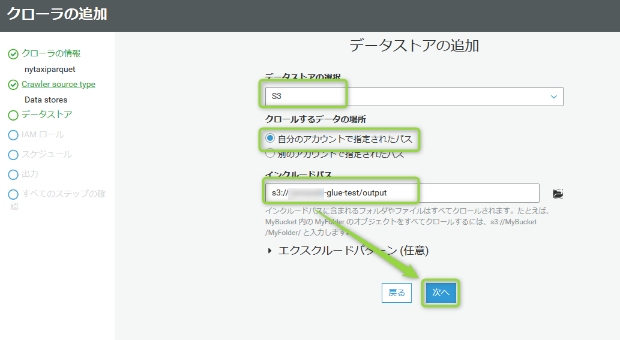Select the すべてのステップの確認 step
Screen dimensions: 620x340
click(x=63, y=194)
